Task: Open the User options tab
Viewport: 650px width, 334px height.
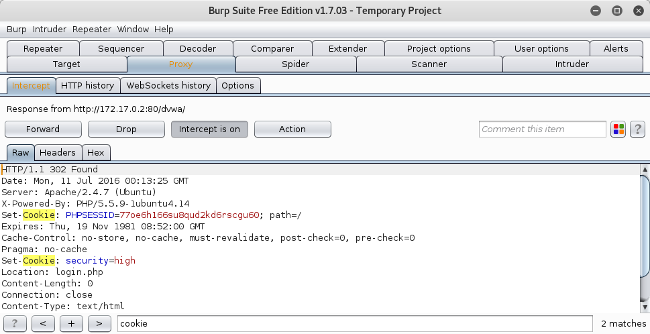Action: coord(542,48)
